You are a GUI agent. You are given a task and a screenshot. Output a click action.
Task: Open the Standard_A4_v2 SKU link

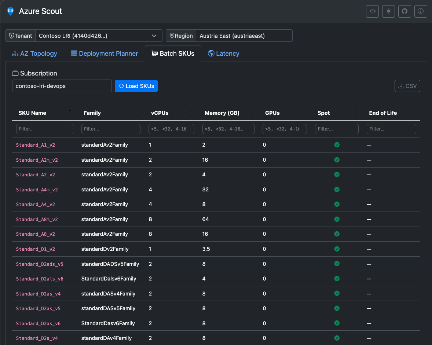[x=36, y=204]
